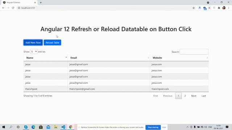Viewport: 232px width, 130px height.
Task: Open the Windows notification center
Action: point(227,127)
